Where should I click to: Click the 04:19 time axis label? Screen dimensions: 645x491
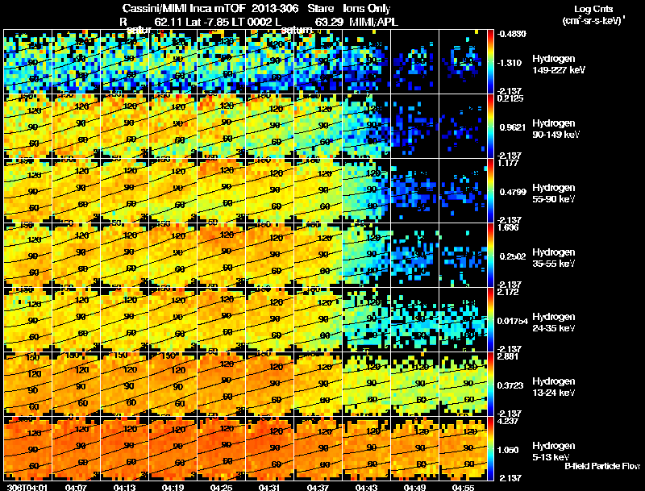pos(173,487)
